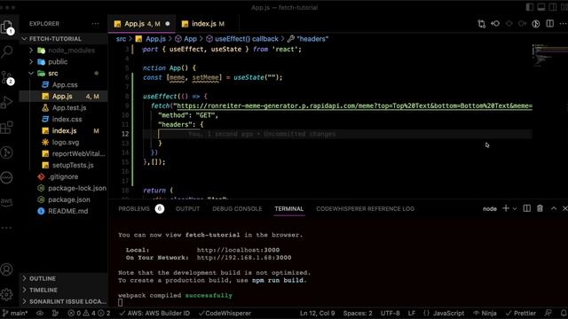
Task: Open the Source Control view icon
Action: pyautogui.click(x=7, y=77)
